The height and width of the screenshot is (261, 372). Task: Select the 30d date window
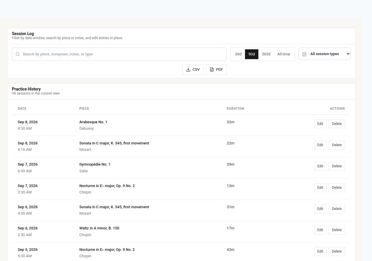pos(238,54)
